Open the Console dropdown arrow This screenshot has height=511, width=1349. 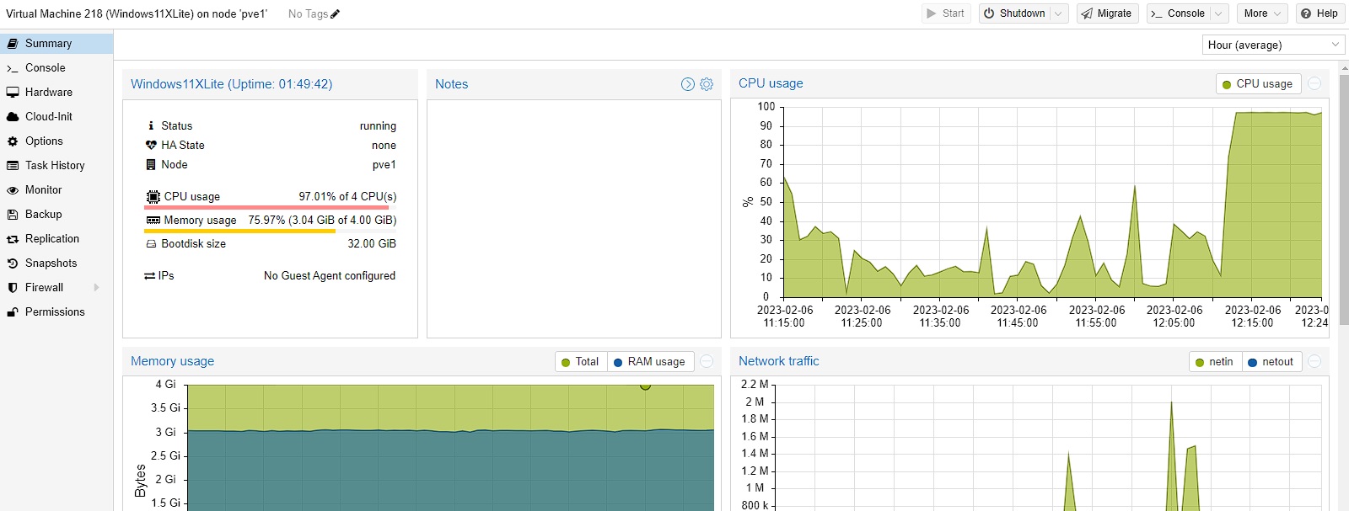pyautogui.click(x=1218, y=13)
